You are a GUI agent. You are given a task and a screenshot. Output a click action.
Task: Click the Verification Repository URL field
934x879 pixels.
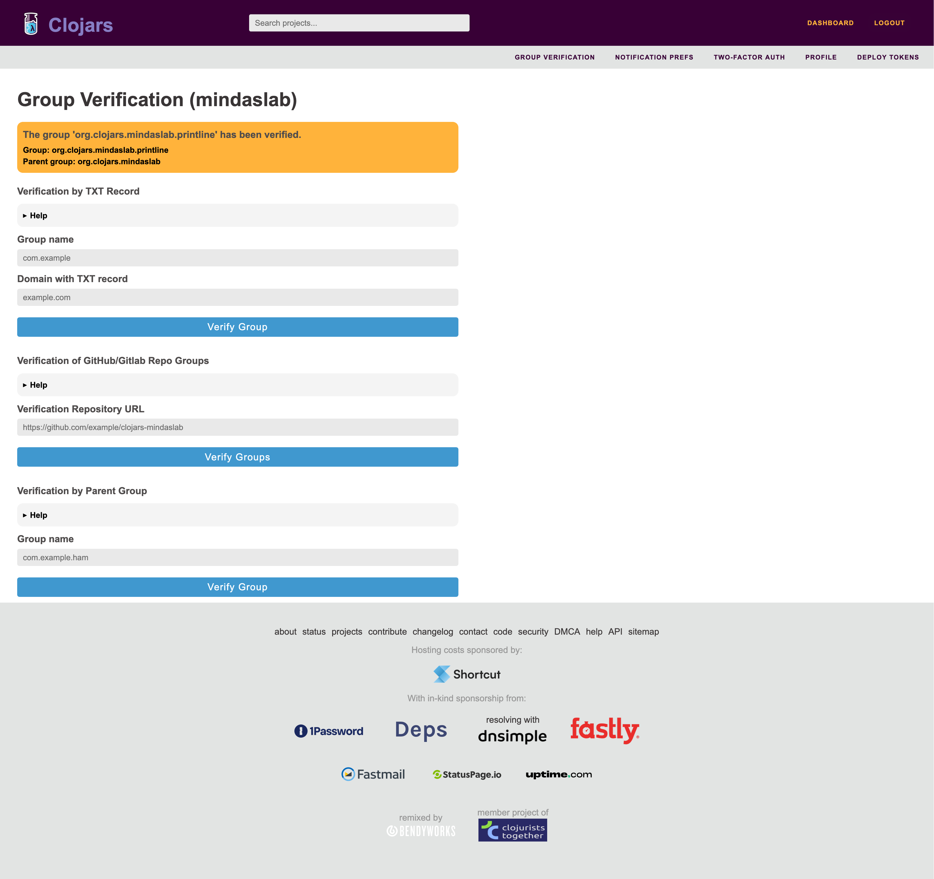237,427
